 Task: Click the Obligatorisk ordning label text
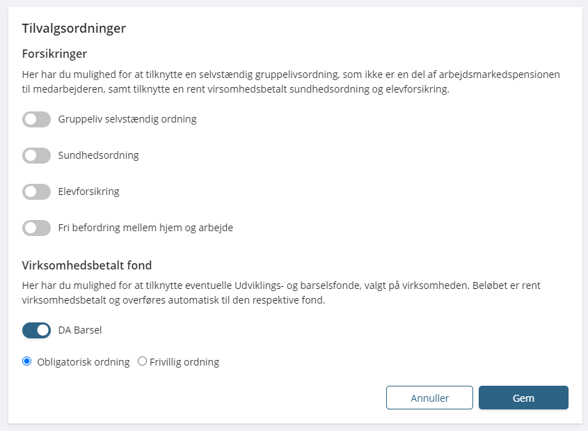tap(83, 362)
